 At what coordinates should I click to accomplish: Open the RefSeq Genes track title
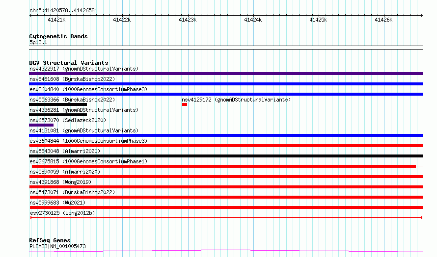50,240
